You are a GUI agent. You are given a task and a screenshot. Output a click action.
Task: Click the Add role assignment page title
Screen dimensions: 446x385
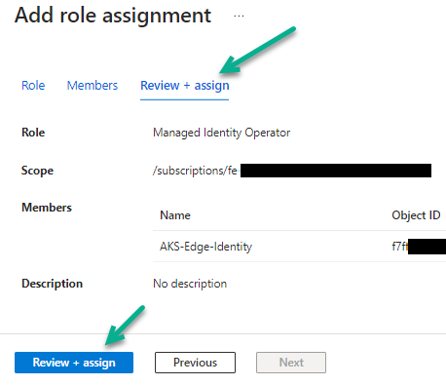coord(113,16)
